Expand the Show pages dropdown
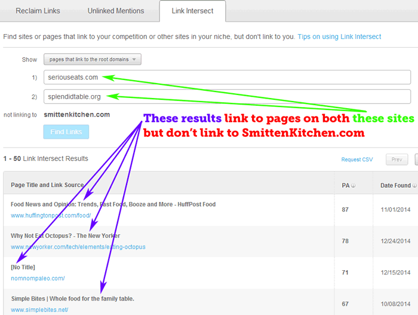Screen dimensions: 418x315 pos(93,59)
